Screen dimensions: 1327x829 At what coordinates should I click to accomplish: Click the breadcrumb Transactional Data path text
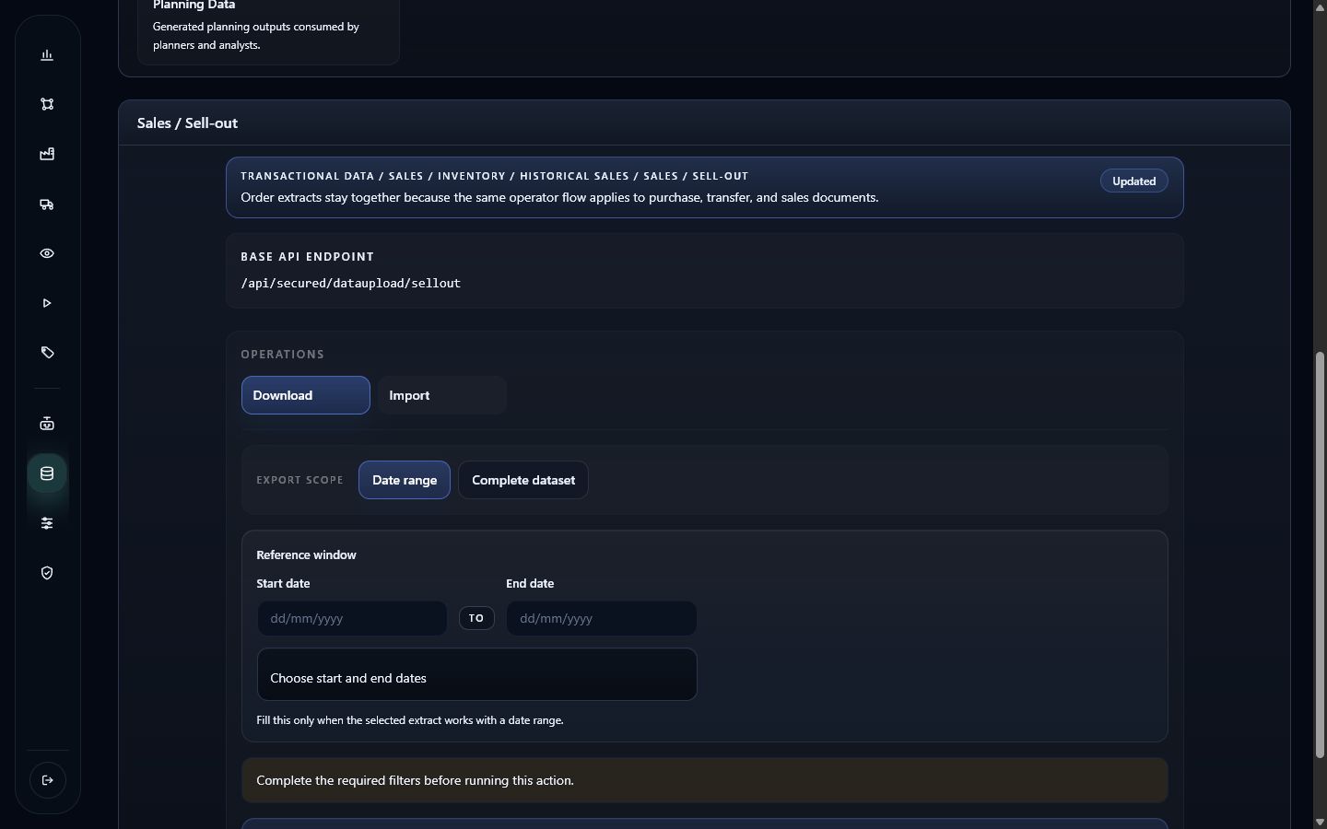[x=495, y=176]
